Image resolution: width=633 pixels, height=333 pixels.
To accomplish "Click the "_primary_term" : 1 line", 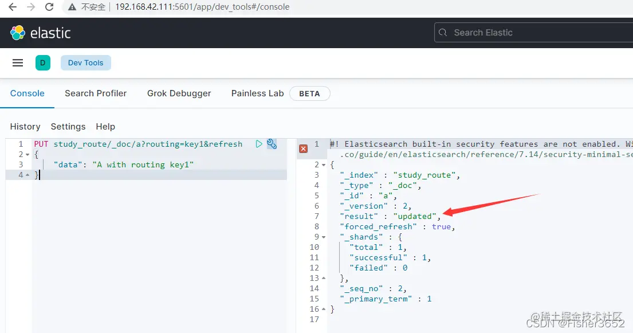I will (386, 299).
